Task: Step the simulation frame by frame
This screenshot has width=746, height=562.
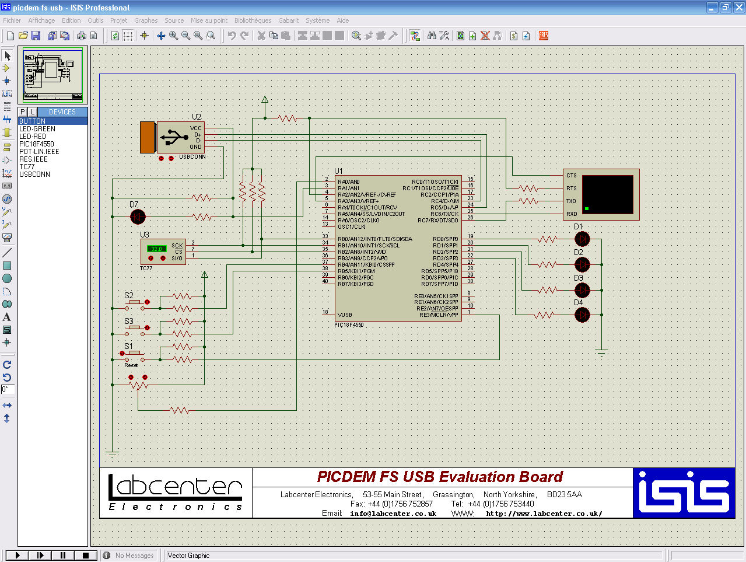Action: [40, 556]
